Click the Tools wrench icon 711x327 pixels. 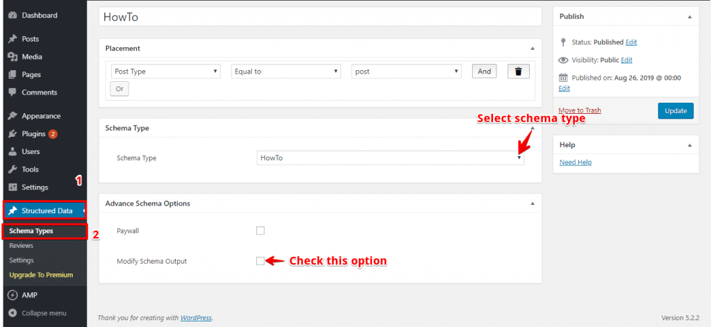tap(12, 169)
